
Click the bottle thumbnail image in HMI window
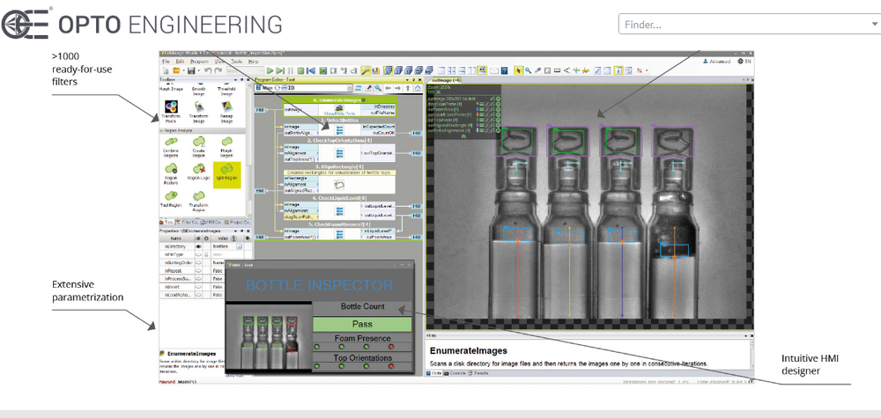(x=268, y=338)
